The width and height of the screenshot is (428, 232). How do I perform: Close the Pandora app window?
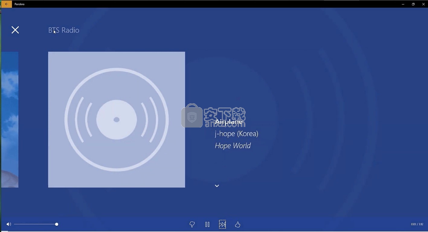(x=423, y=4)
